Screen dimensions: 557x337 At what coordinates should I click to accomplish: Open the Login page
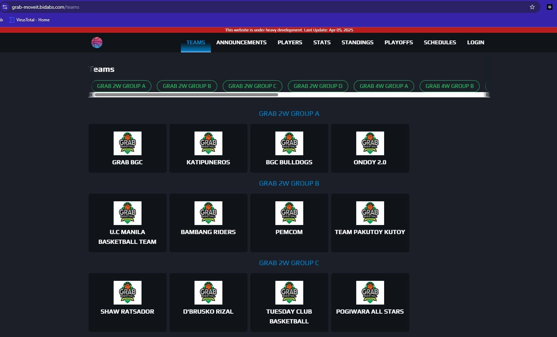pyautogui.click(x=475, y=43)
